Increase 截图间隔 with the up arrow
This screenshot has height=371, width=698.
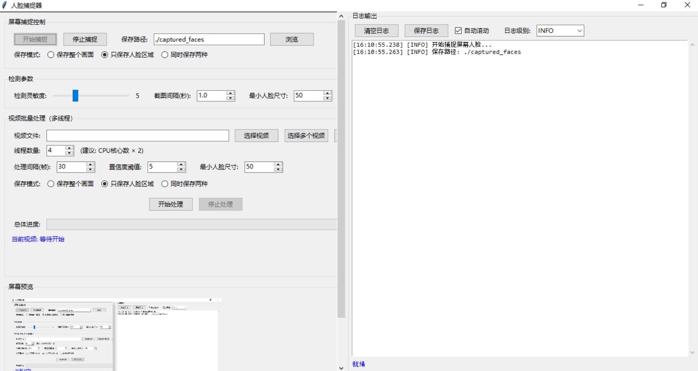point(230,93)
